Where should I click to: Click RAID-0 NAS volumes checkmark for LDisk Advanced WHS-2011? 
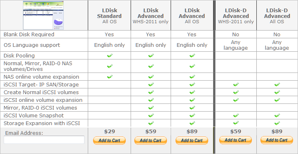[x=151, y=66]
